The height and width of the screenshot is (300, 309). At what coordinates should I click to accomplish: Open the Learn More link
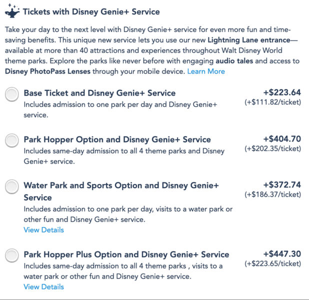(x=206, y=71)
